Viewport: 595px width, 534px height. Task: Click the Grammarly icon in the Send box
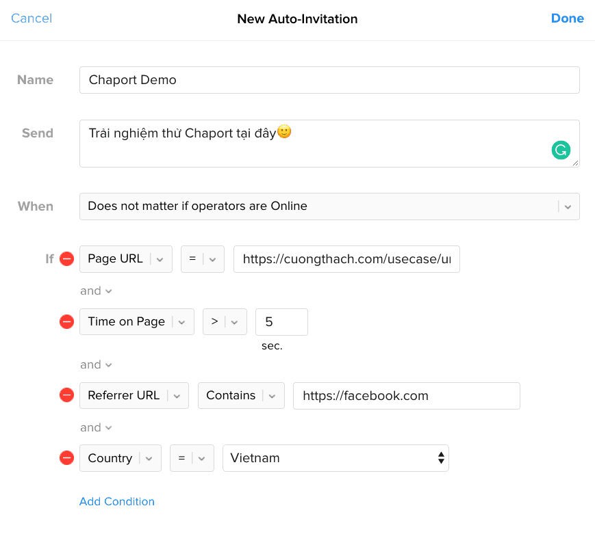561,150
